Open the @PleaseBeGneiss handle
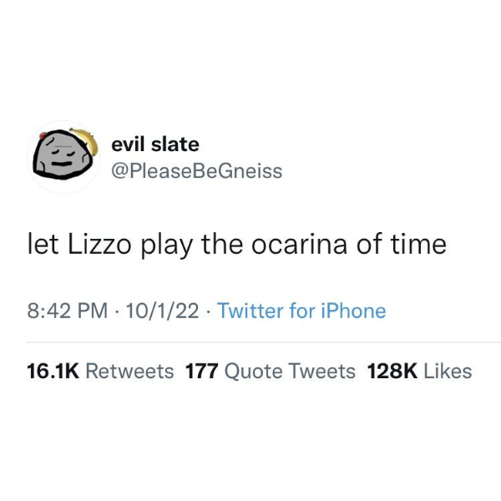501x501 pixels. 197,171
